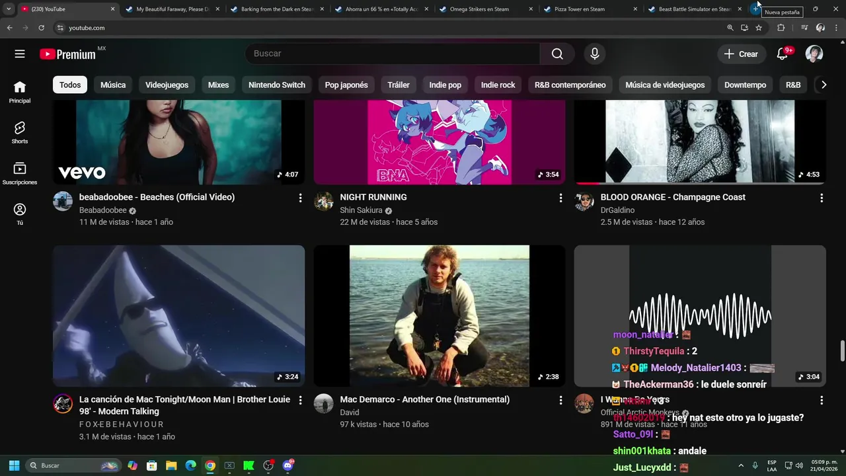Viewport: 846px width, 476px height.
Task: Open the YouTube account avatar menu
Action: [814, 54]
